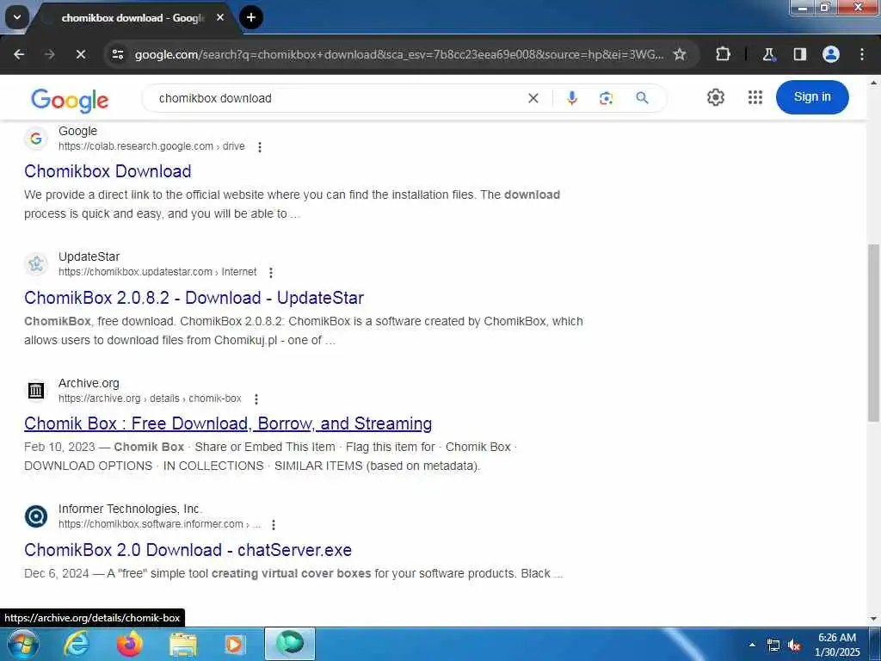
Task: Go back to the previous page
Action: point(19,54)
